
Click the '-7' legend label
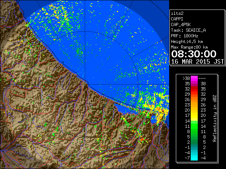click(x=187, y=158)
